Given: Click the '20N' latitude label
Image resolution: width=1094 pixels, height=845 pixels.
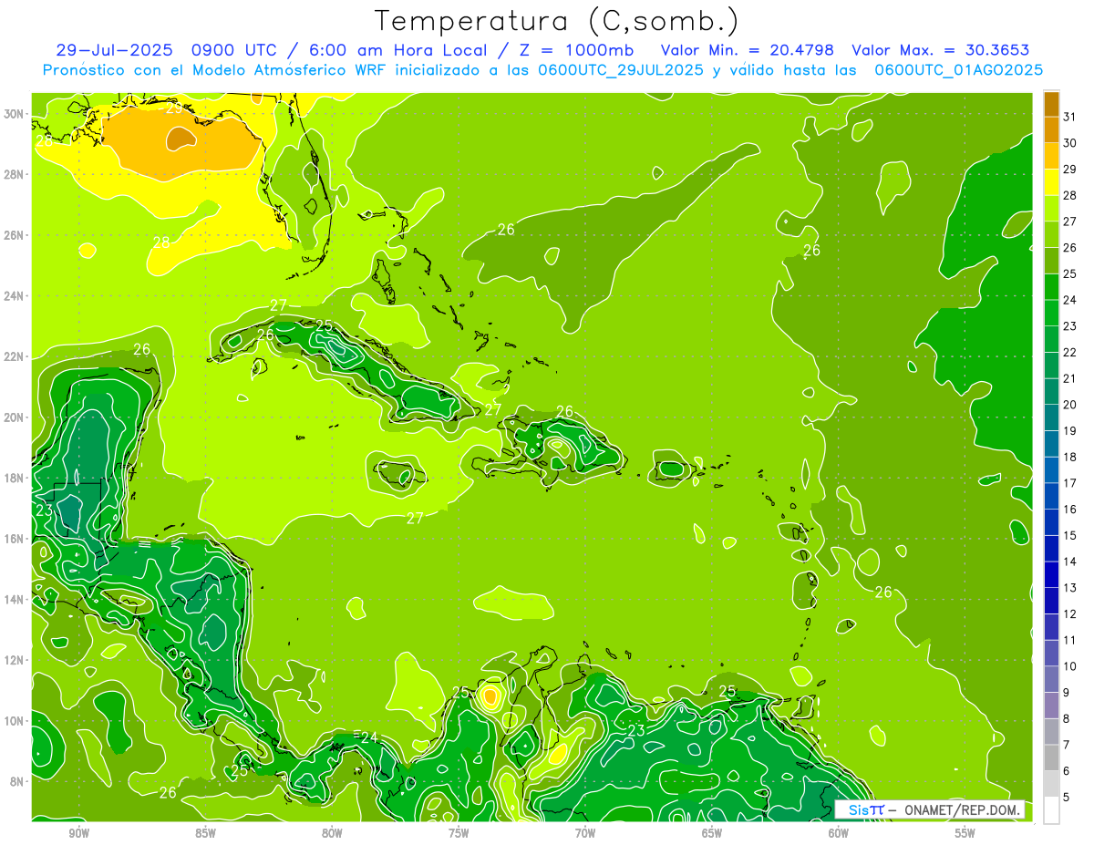Looking at the screenshot, I should (x=13, y=417).
